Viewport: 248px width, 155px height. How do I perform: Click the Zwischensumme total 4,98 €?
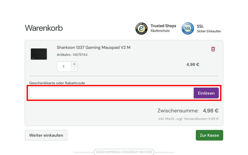pyautogui.click(x=211, y=111)
